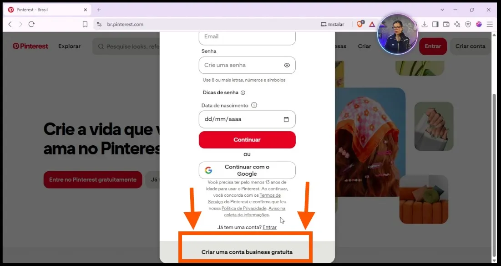The height and width of the screenshot is (266, 501).
Task: Expand the tab search dropdown chevron
Action: tap(442, 10)
